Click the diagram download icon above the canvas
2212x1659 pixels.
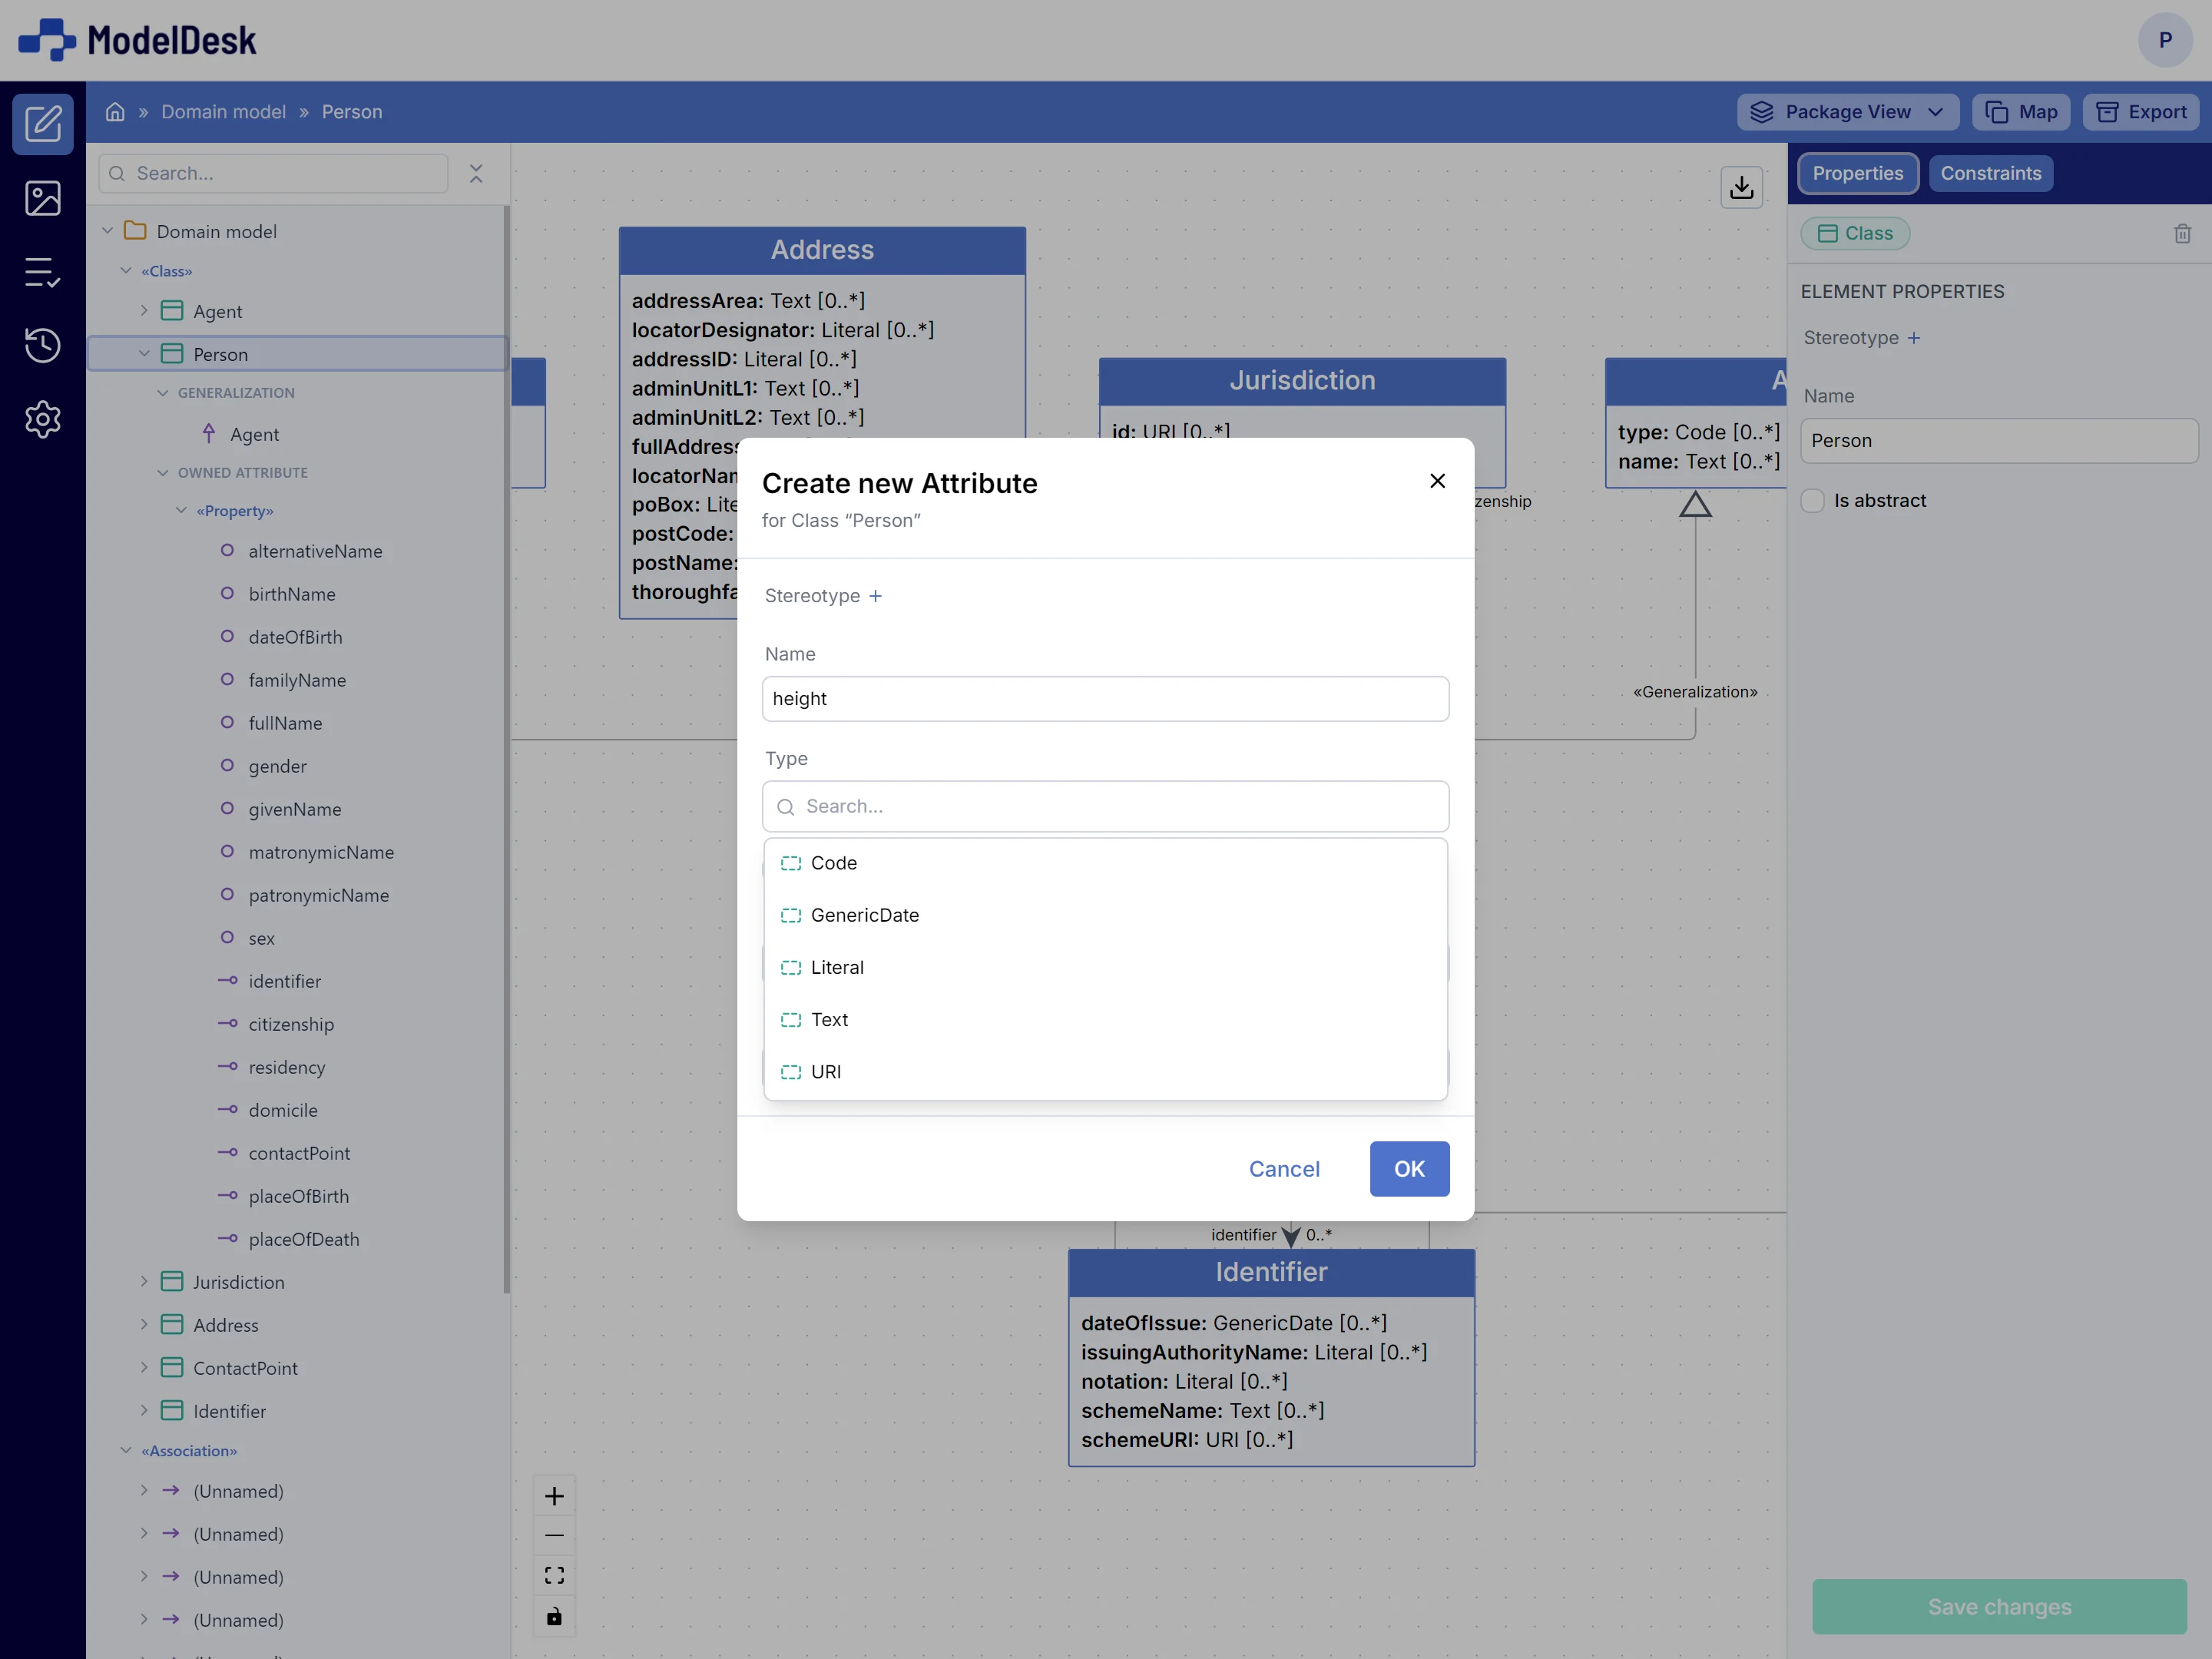coord(1742,187)
